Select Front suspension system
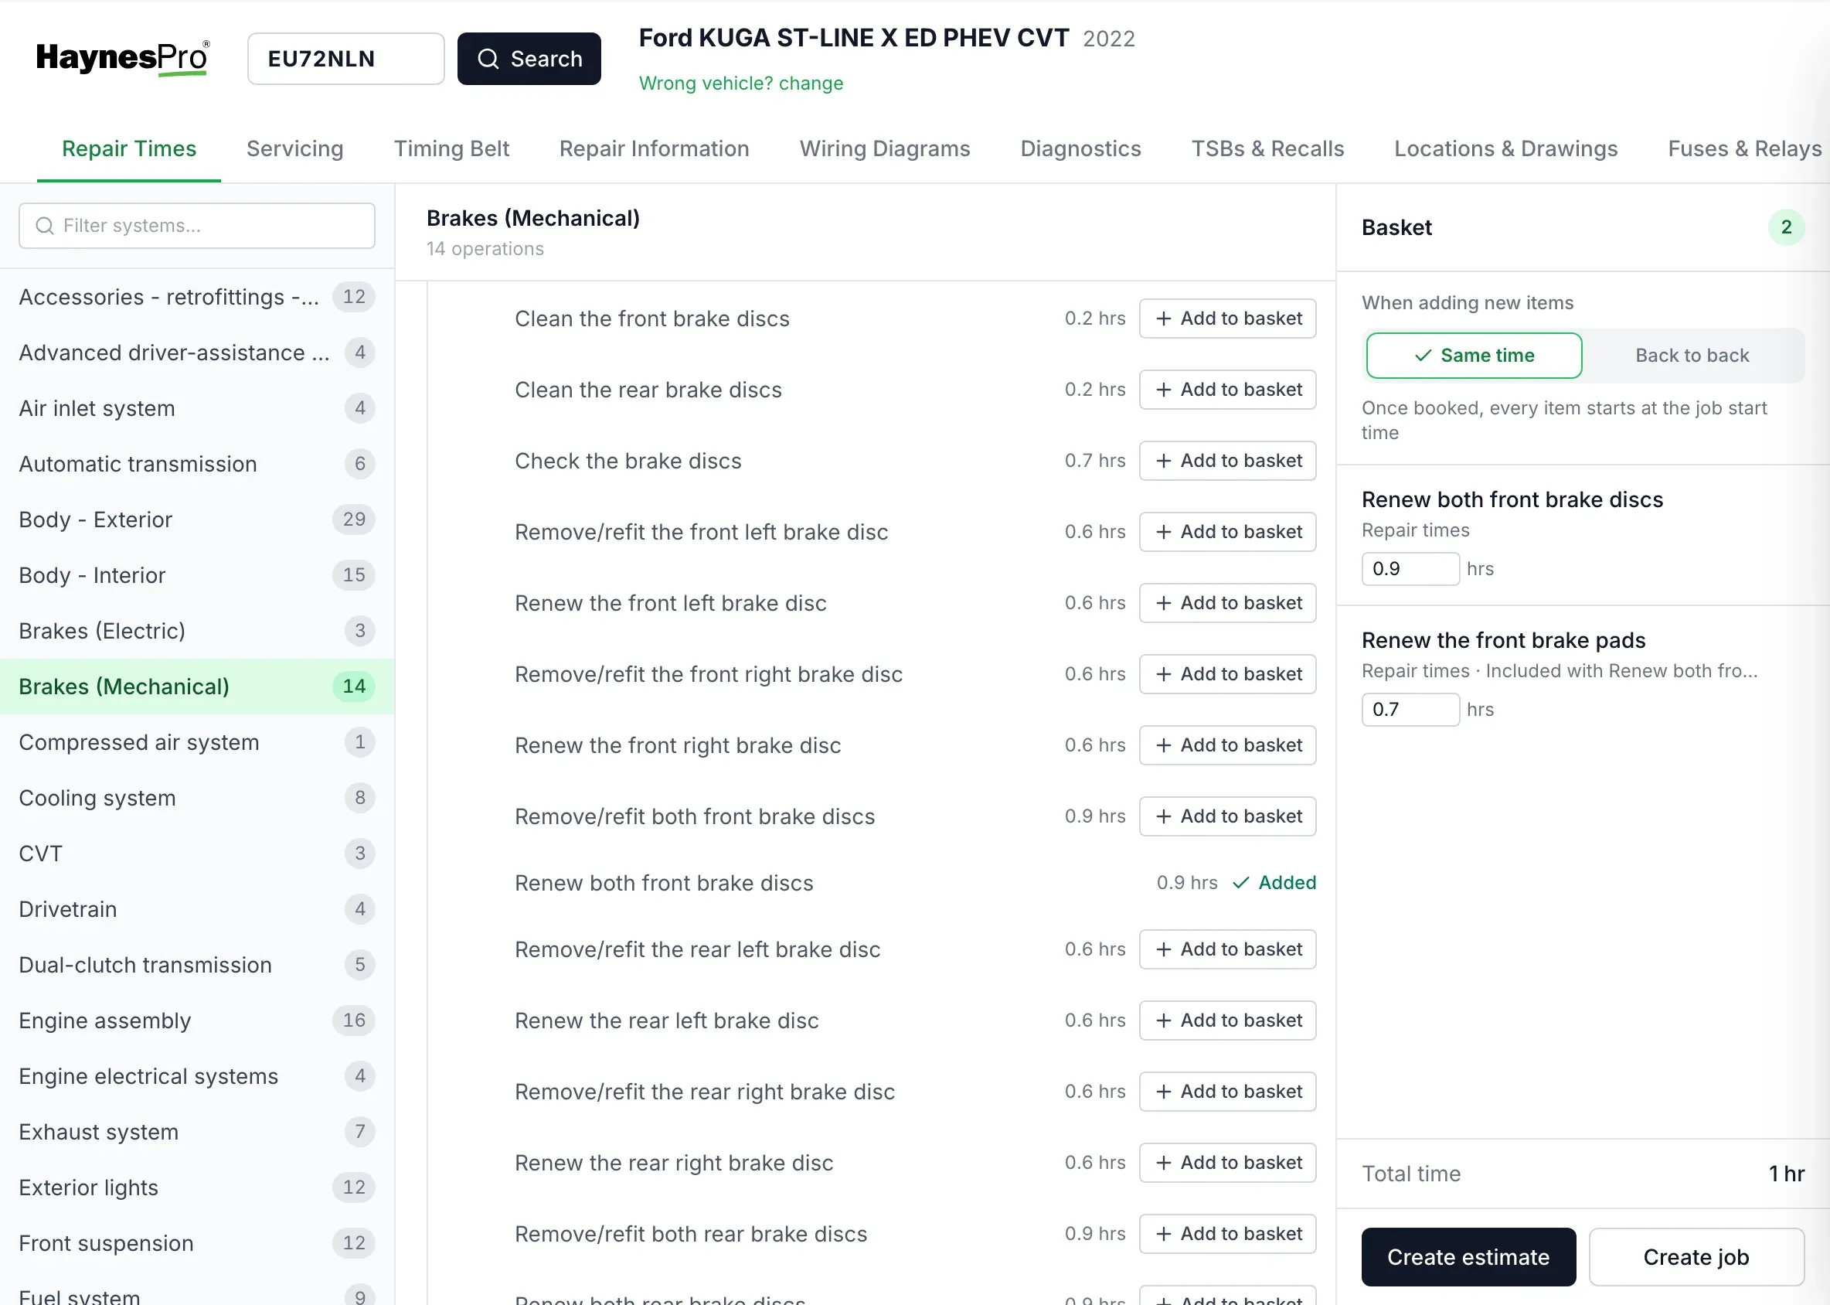This screenshot has height=1305, width=1830. 197,1243
